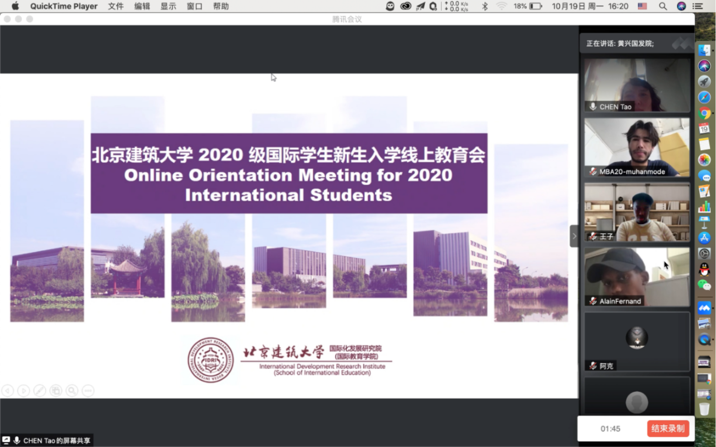Open Tencent Meeting from the Dock

704,308
